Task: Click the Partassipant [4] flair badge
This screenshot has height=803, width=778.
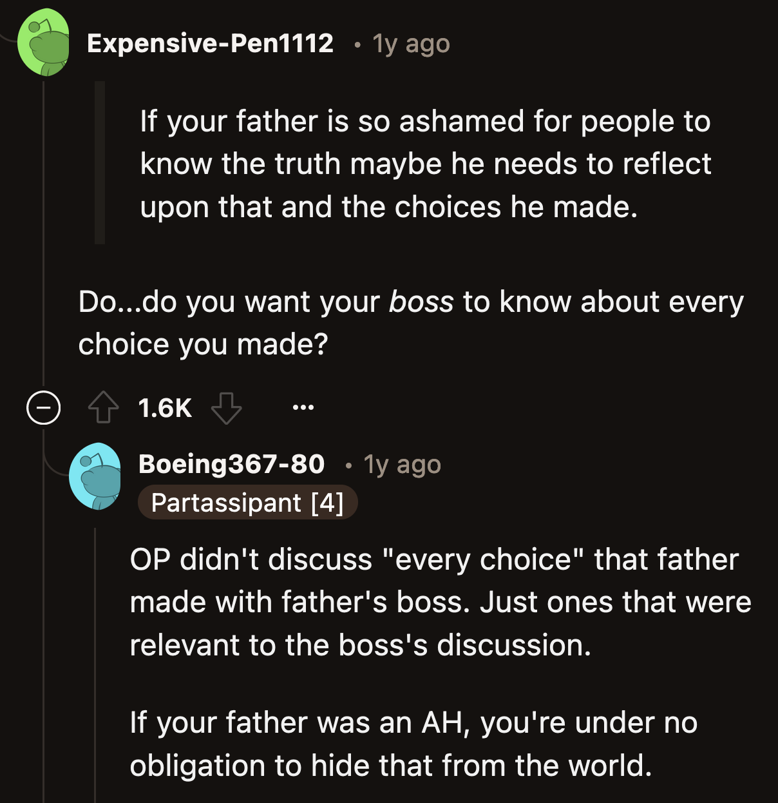Action: click(x=248, y=503)
